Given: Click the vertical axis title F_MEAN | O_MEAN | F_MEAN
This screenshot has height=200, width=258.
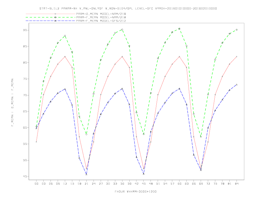Looking at the screenshot, I should pyautogui.click(x=12, y=103).
